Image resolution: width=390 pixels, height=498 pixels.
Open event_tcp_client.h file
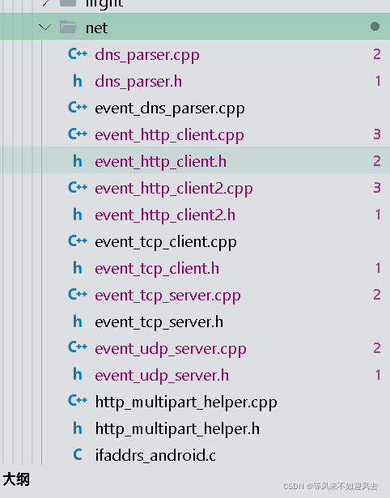[157, 269]
